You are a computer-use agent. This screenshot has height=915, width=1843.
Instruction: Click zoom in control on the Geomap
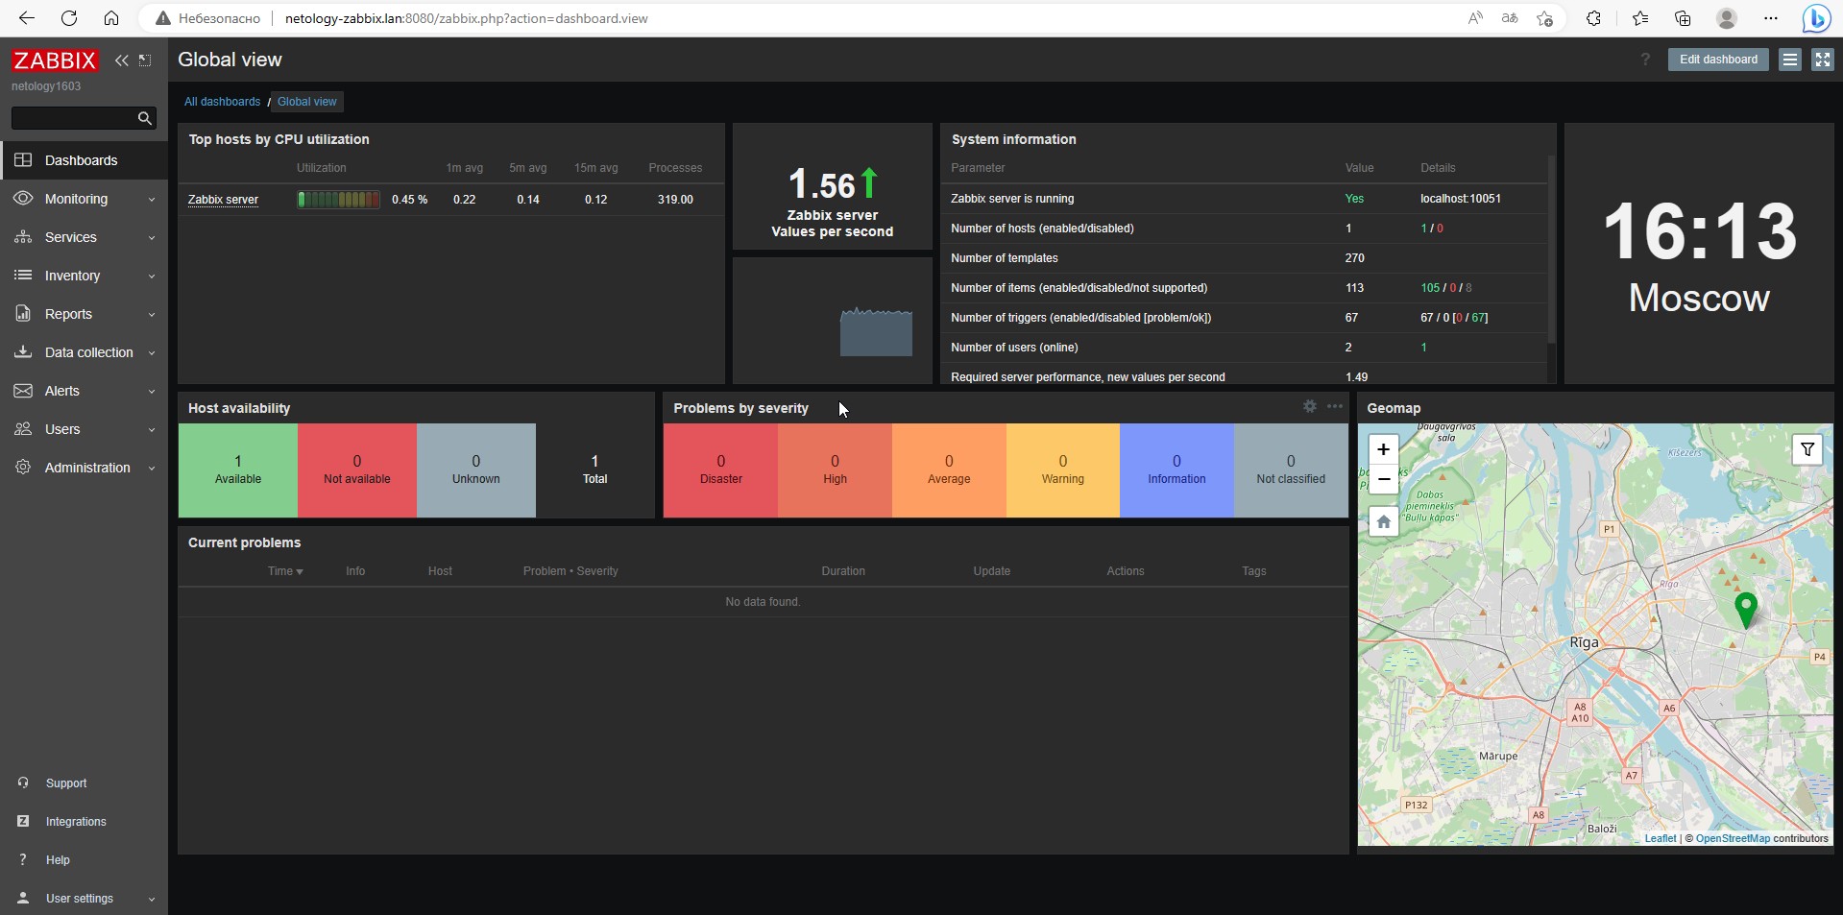click(x=1383, y=449)
